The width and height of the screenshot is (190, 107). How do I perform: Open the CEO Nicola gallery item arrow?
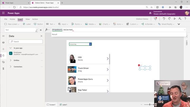click(107, 59)
